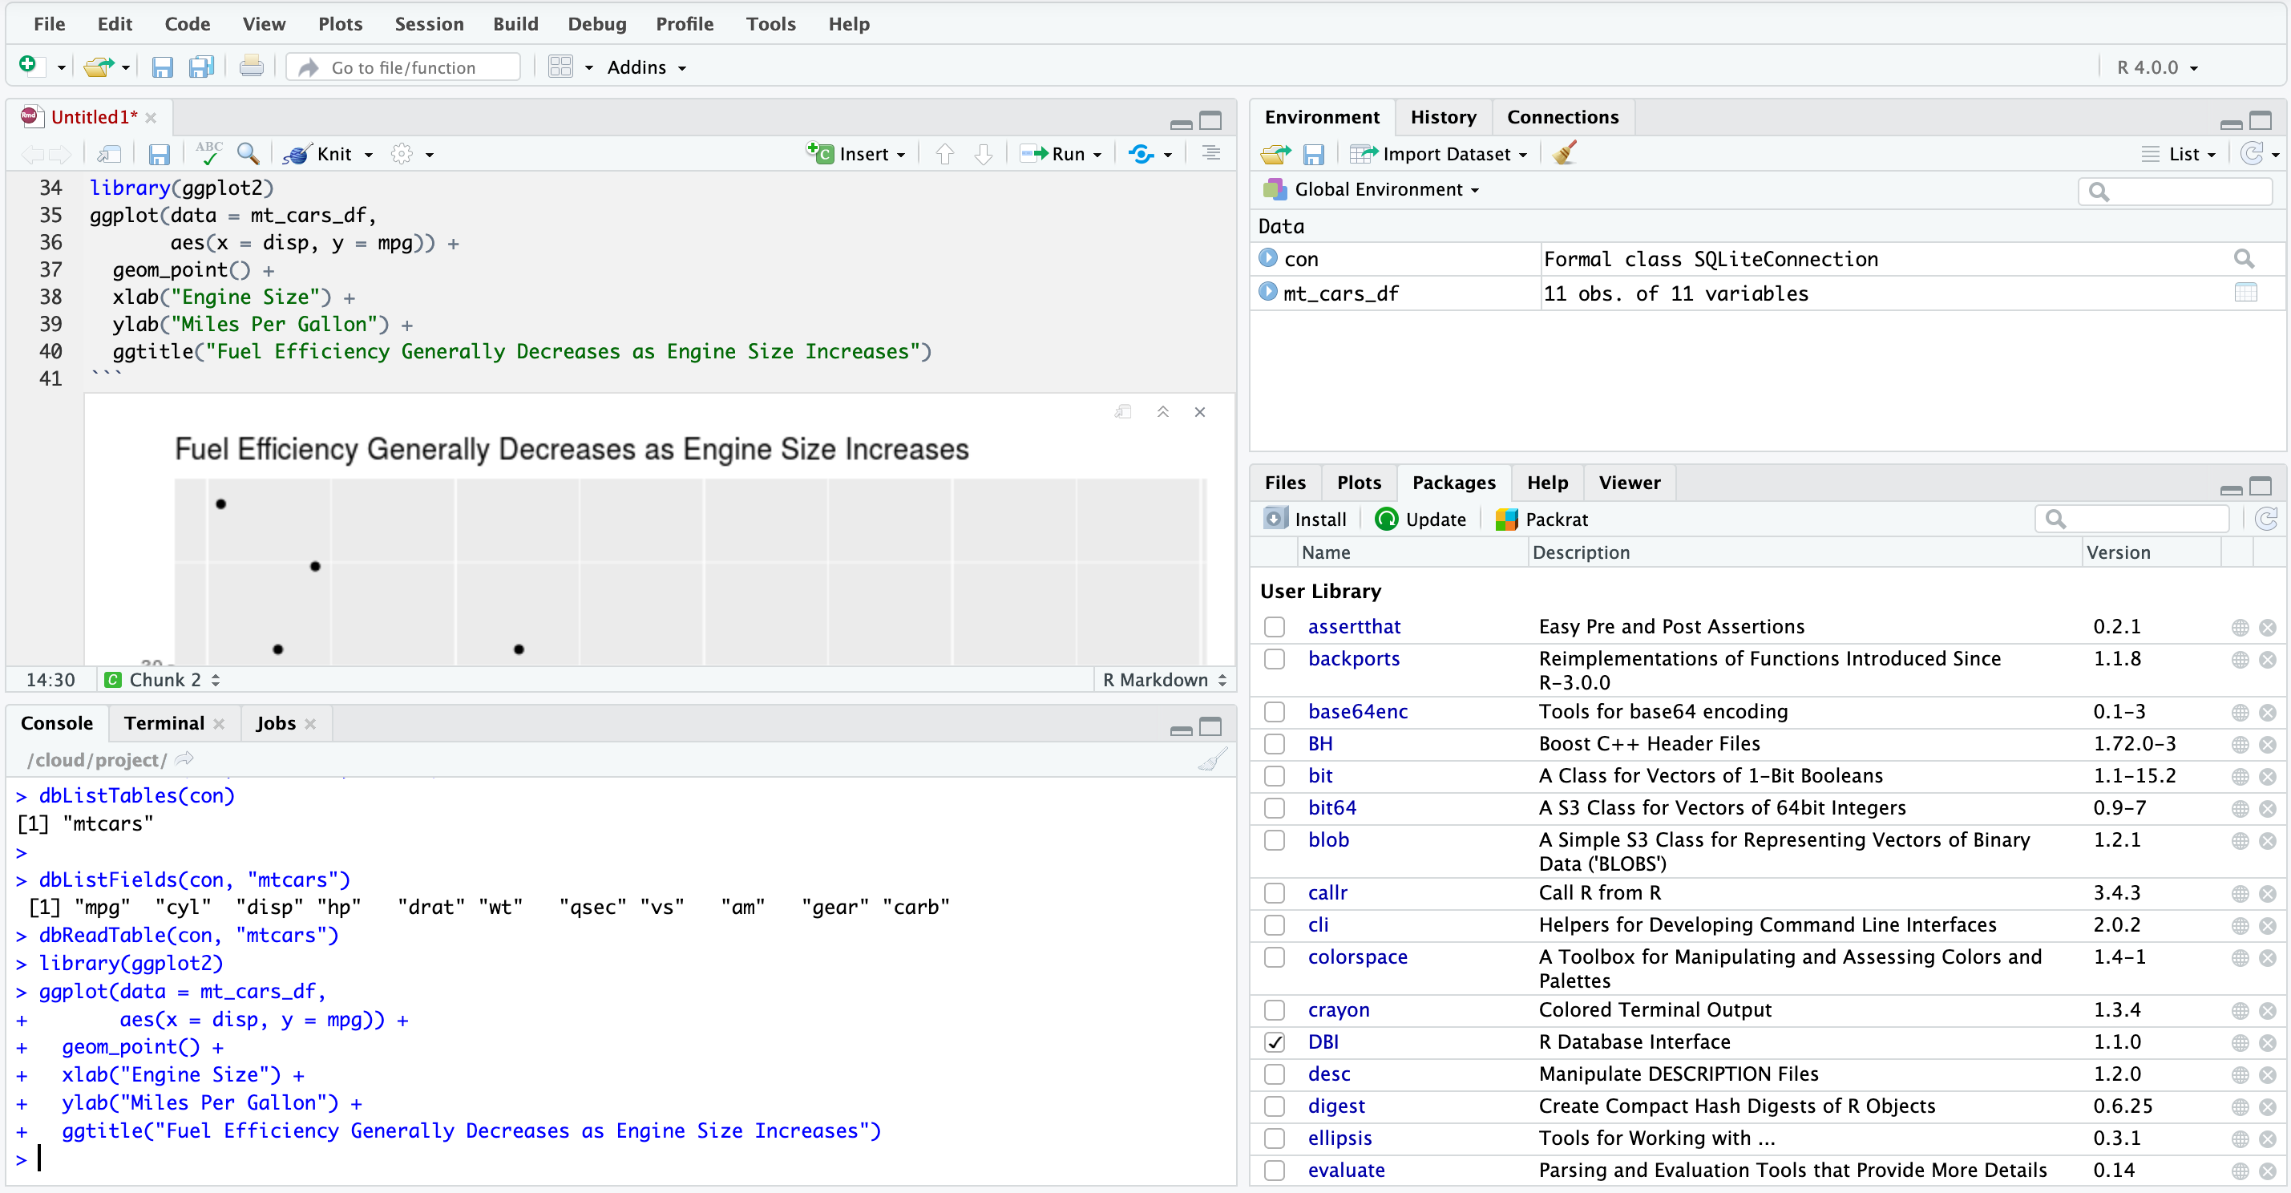Select the History tab in environment panel
This screenshot has width=2291, height=1193.
coord(1441,117)
